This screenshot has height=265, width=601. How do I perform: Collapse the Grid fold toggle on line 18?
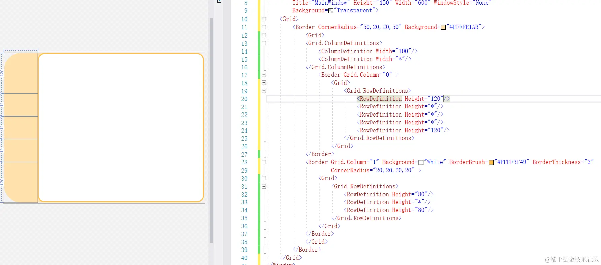coord(264,83)
